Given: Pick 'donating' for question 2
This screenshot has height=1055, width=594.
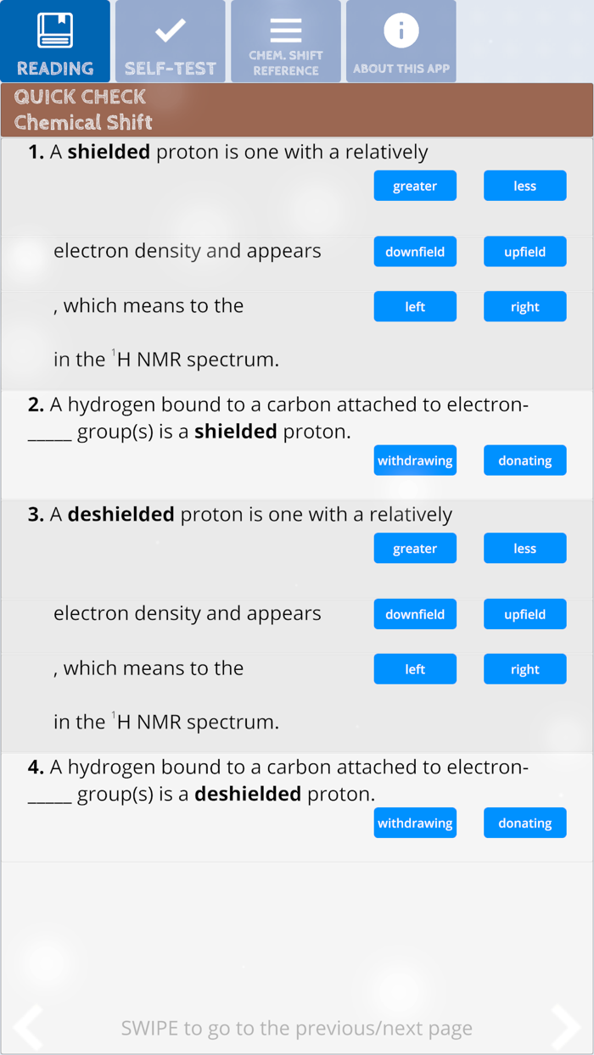Looking at the screenshot, I should tap(524, 461).
